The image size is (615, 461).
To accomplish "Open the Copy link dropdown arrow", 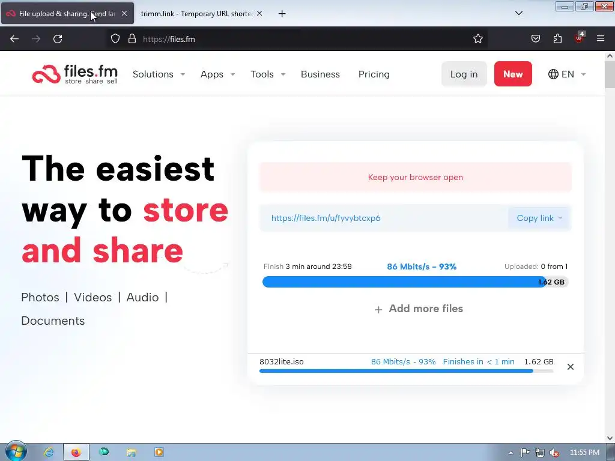I will click(x=560, y=218).
